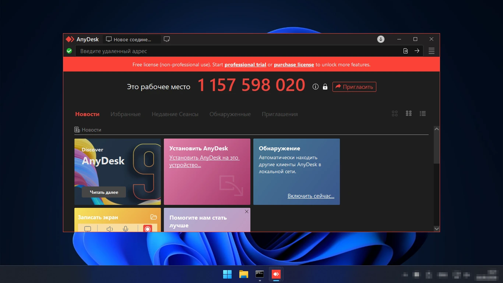
Task: Open File Explorer from taskbar
Action: coord(243,274)
